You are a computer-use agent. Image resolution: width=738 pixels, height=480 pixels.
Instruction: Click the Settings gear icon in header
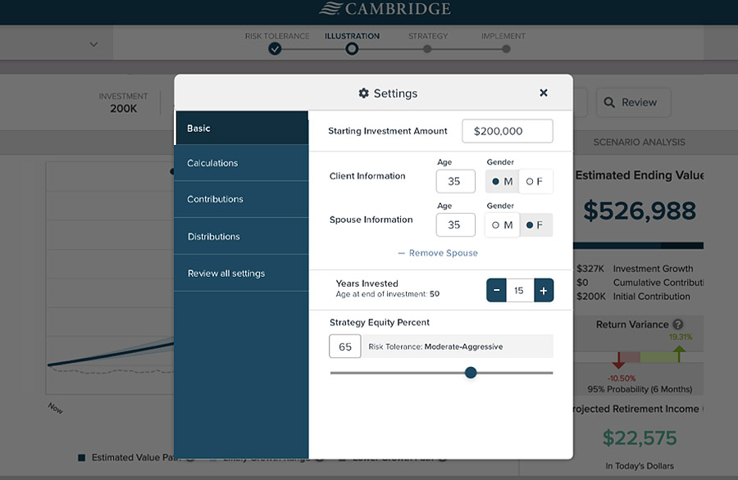click(x=364, y=93)
